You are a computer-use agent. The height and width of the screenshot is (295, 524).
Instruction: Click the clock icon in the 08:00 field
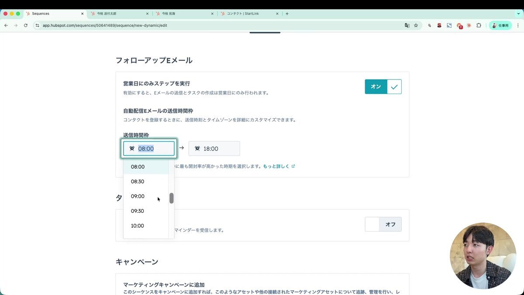tap(132, 148)
